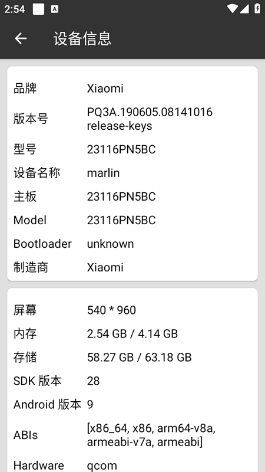Tap the Wi-Fi status icon
Screen dimensions: 265x472
coord(232,9)
